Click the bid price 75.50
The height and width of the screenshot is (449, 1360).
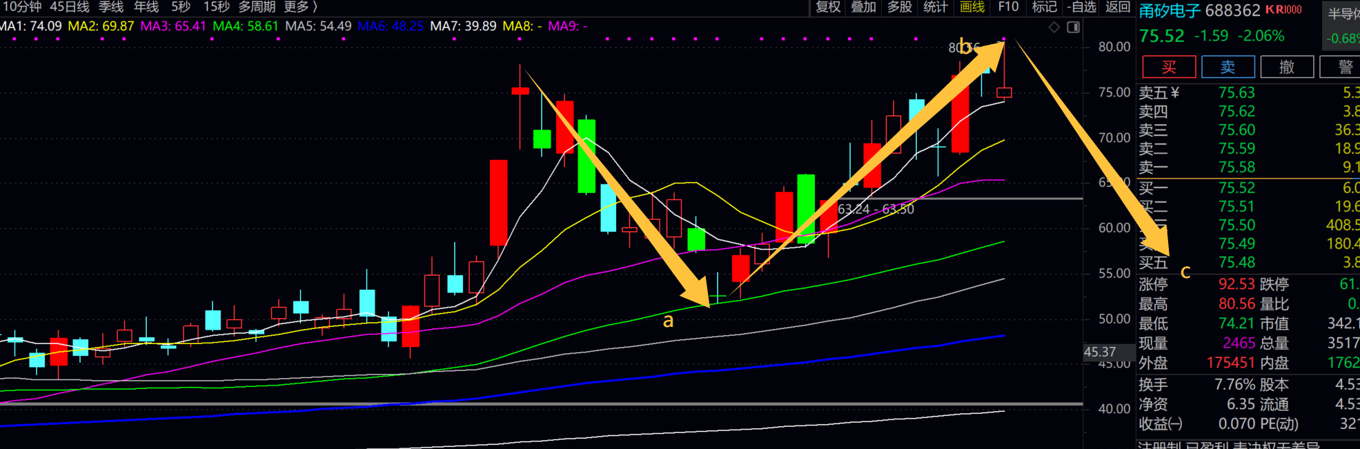pyautogui.click(x=1236, y=225)
